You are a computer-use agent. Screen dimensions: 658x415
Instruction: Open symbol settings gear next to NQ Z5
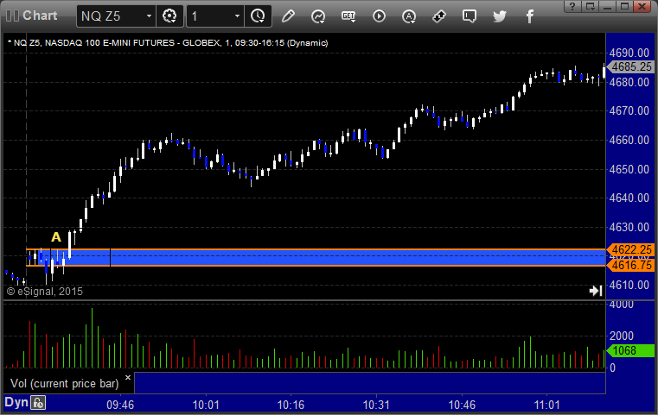(x=169, y=16)
